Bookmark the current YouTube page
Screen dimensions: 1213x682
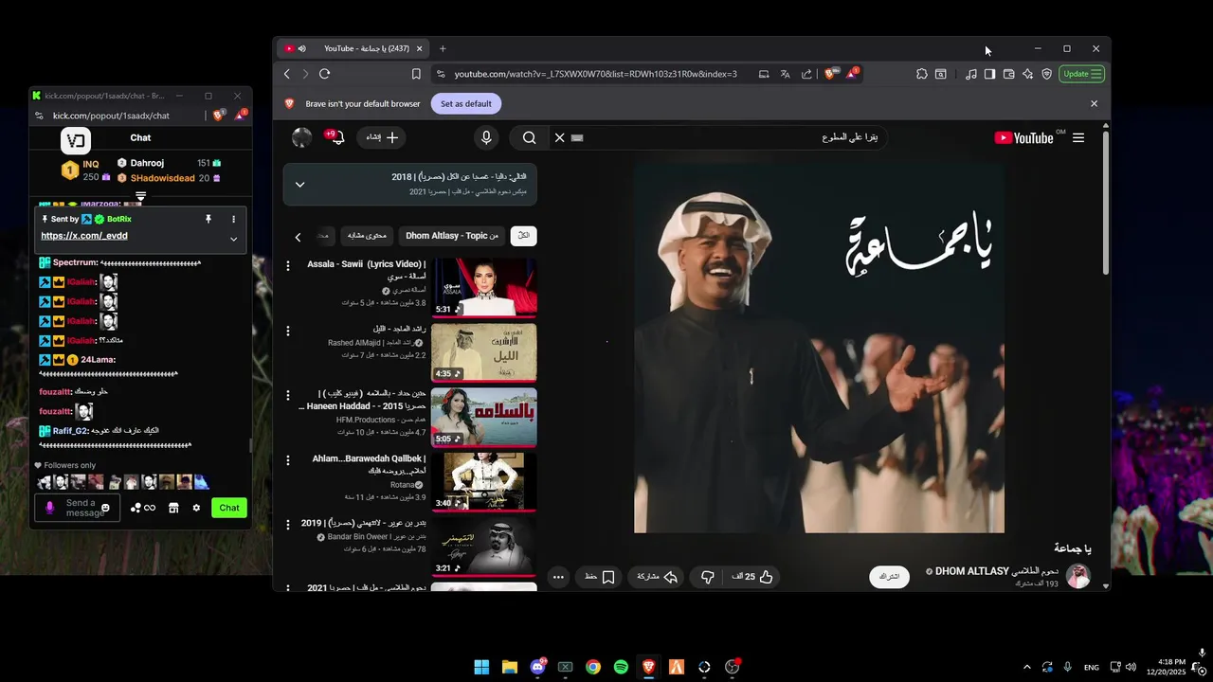tap(416, 74)
